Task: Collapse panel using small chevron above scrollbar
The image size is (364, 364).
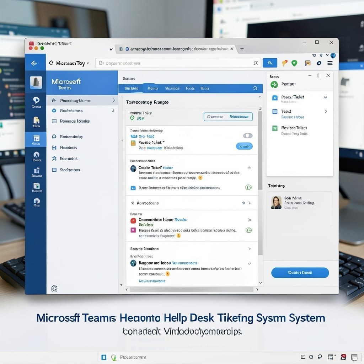Action: (x=260, y=97)
